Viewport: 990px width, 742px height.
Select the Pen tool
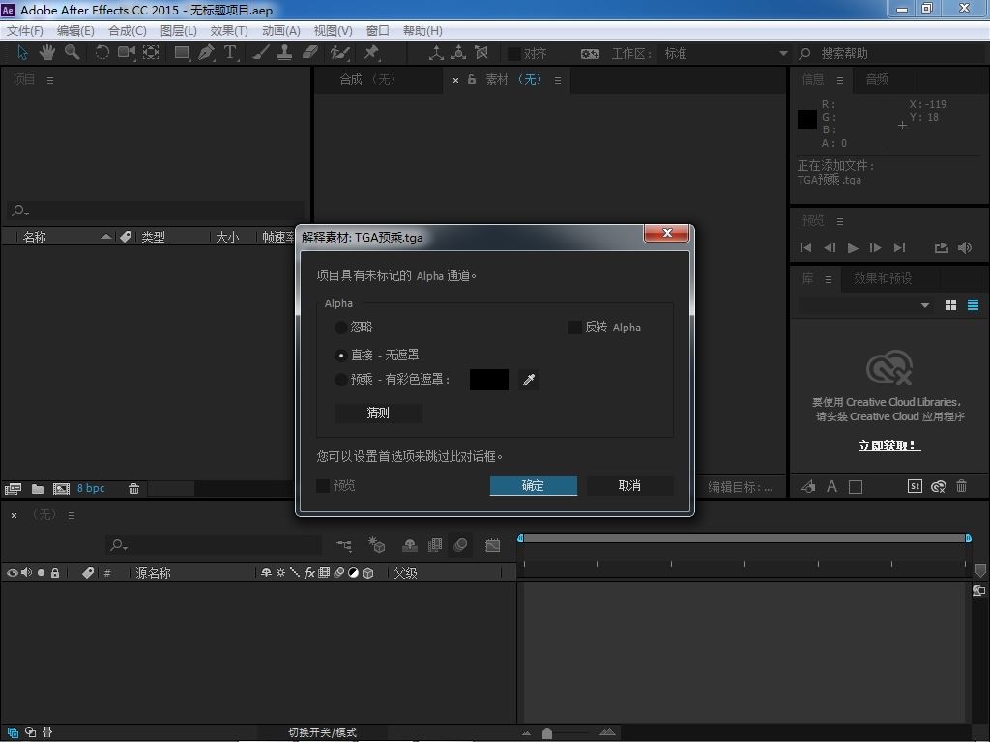click(x=206, y=52)
